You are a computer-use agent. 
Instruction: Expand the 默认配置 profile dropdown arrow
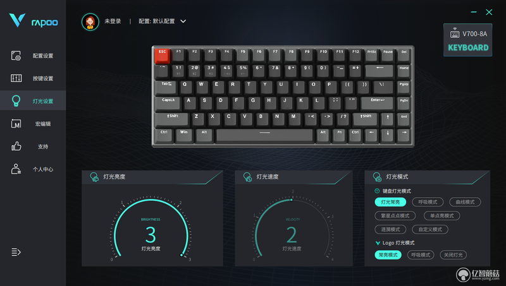tap(183, 21)
